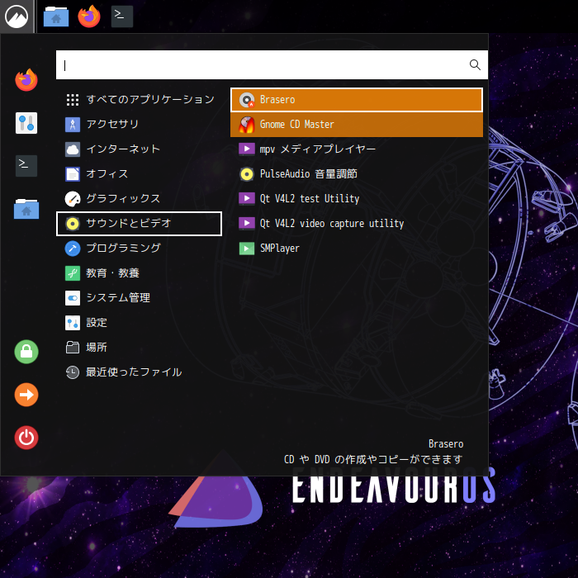Click the red power off button
The width and height of the screenshot is (578, 578).
click(x=26, y=438)
